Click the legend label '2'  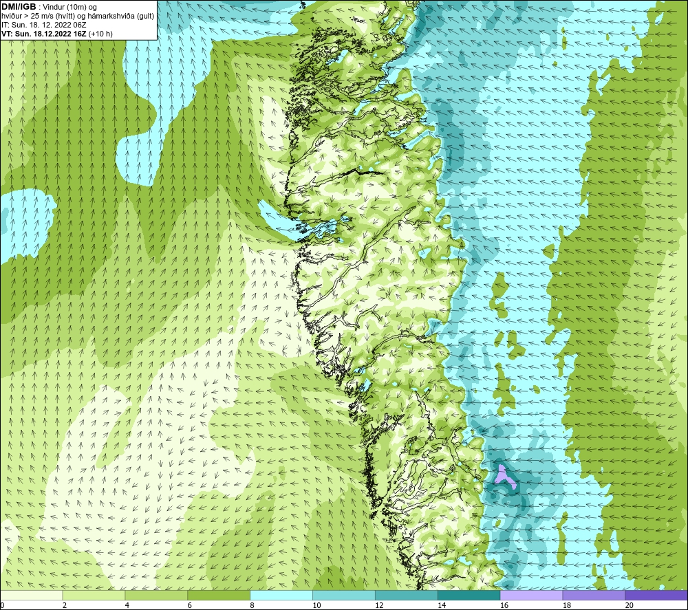[x=65, y=605]
